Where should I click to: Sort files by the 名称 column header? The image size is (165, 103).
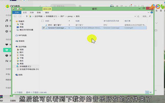[x=47, y=21]
